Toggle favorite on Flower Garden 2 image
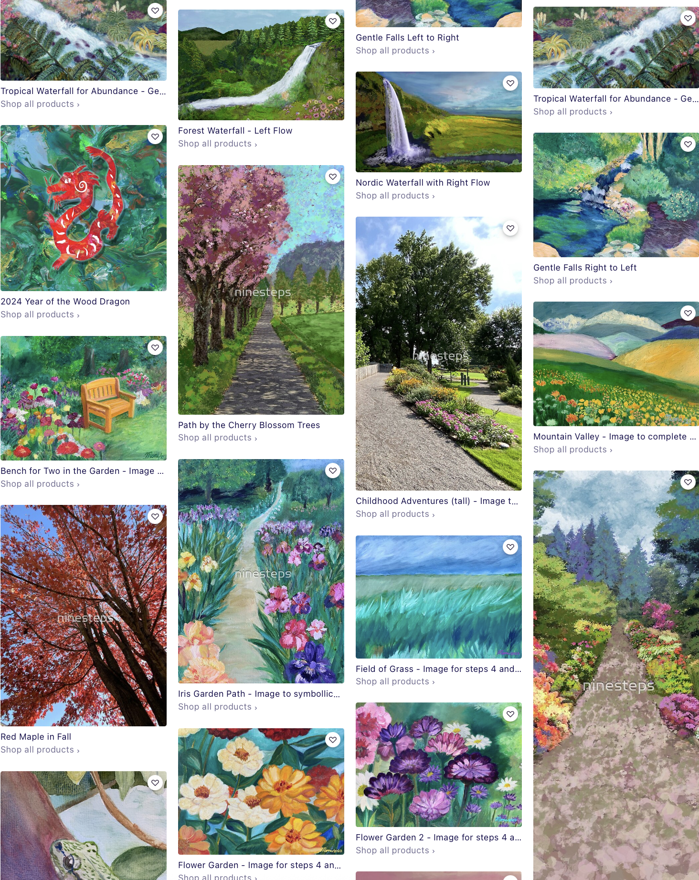The height and width of the screenshot is (880, 699). [x=510, y=714]
